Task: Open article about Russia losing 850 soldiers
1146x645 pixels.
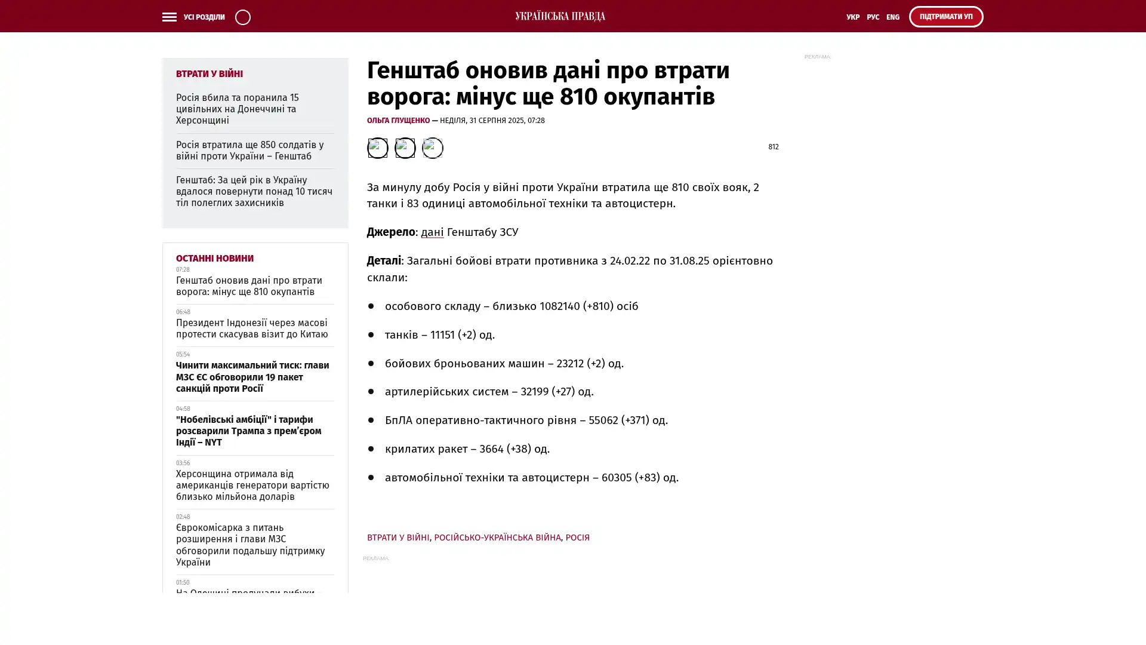Action: click(249, 150)
